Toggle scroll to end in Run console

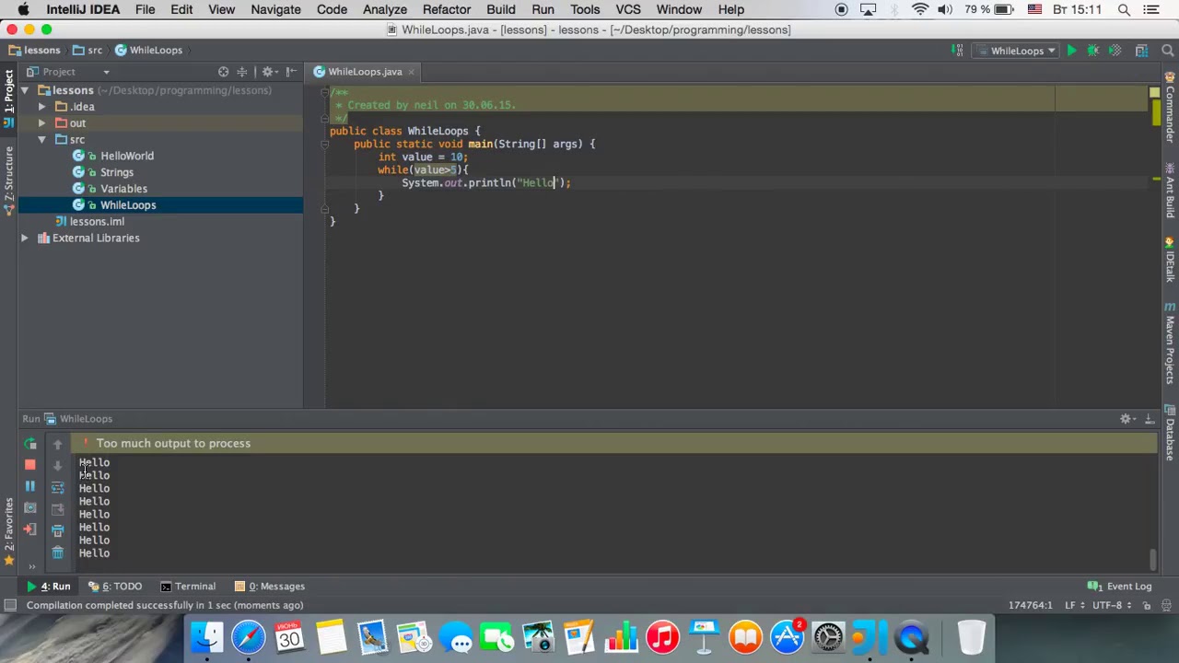point(57,508)
